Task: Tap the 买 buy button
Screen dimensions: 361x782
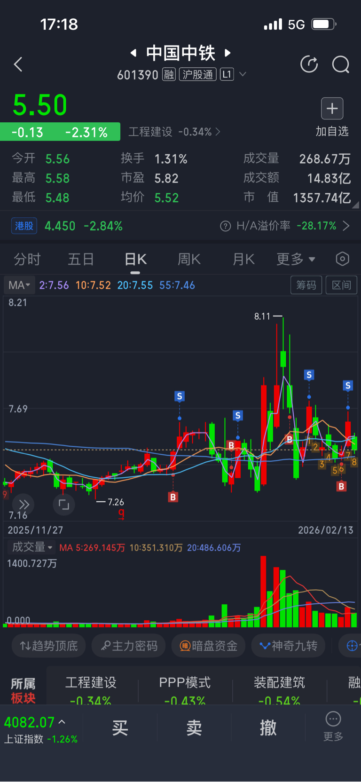Action: click(120, 728)
